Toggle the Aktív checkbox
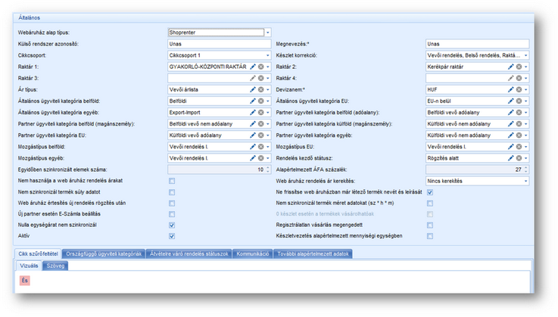 172,236
